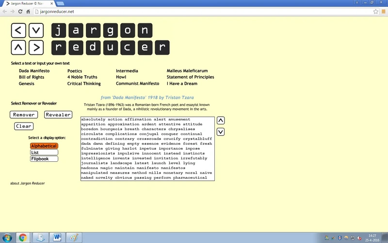Open the Chrome hamburger menu
This screenshot has width=388, height=243.
[384, 11]
